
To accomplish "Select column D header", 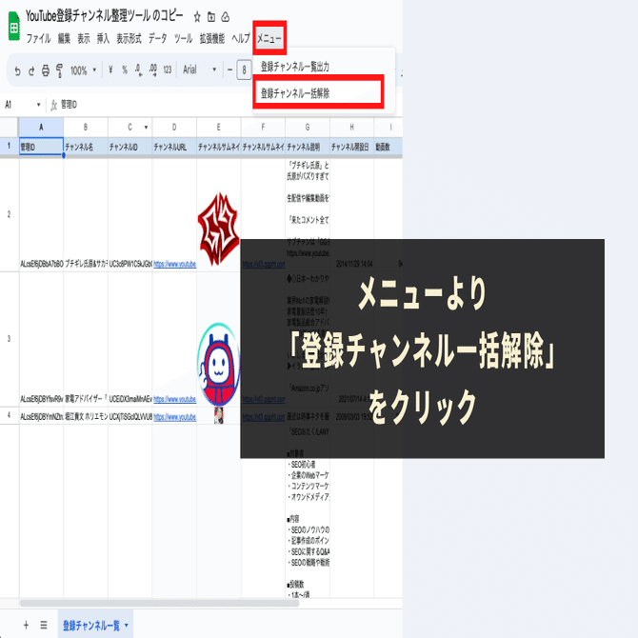I will pyautogui.click(x=174, y=128).
